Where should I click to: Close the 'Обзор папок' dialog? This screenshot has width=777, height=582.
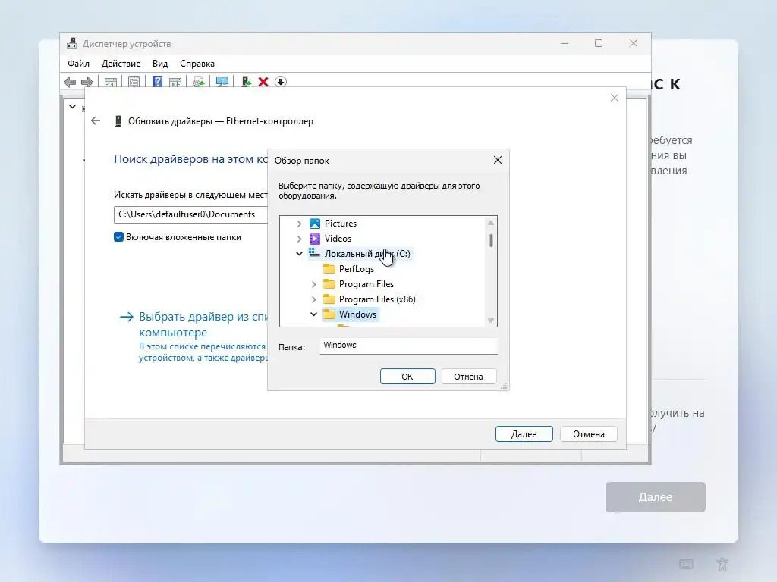pos(498,160)
